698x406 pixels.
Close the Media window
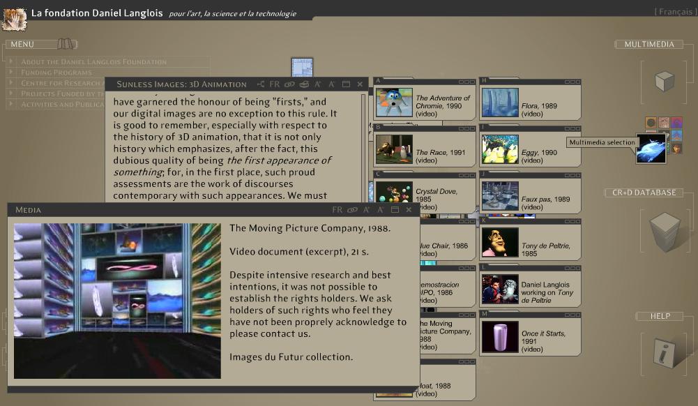pos(409,210)
